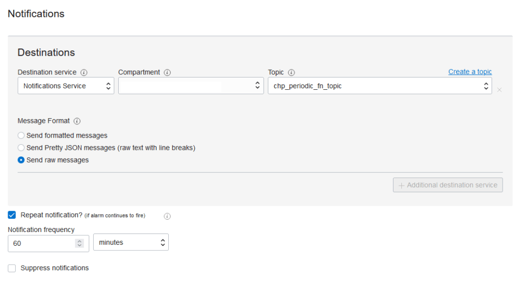The width and height of the screenshot is (522, 285).
Task: Click the Message Format info icon
Action: tap(77, 121)
